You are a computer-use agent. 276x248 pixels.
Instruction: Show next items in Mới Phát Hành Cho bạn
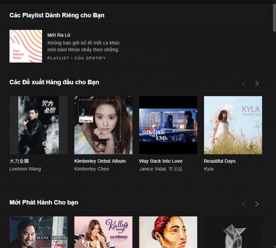pos(257,204)
